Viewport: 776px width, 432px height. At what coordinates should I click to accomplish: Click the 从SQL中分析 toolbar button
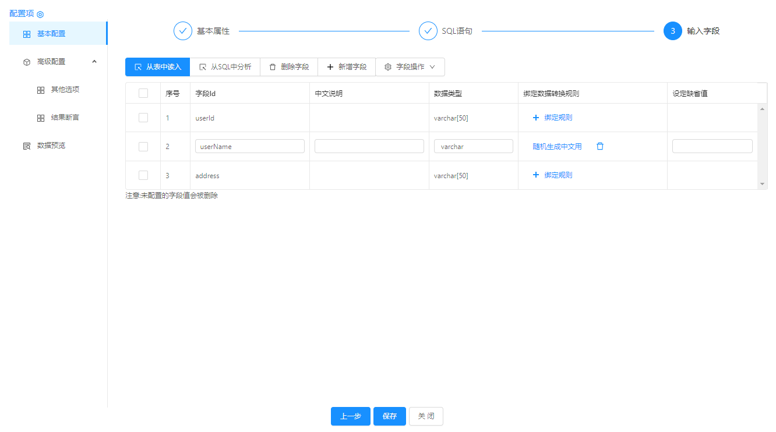tap(225, 67)
